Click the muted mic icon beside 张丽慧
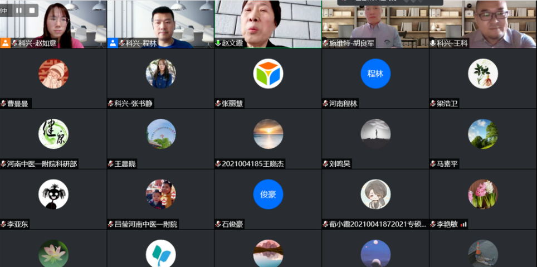The image size is (537, 267). click(x=218, y=104)
